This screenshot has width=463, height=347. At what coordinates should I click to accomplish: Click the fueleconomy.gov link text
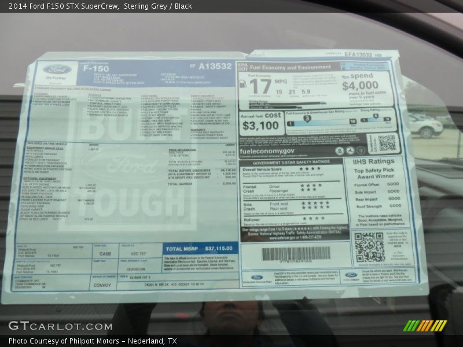tap(267, 151)
